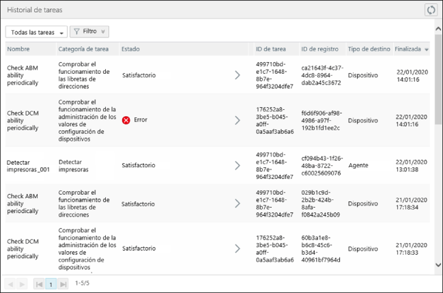Viewport: 443px width, 293px height.
Task: Click the red error icon in Estado column
Action: [x=126, y=120]
